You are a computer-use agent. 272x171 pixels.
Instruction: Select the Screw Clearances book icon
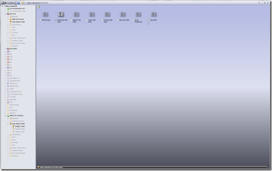[x=138, y=14]
